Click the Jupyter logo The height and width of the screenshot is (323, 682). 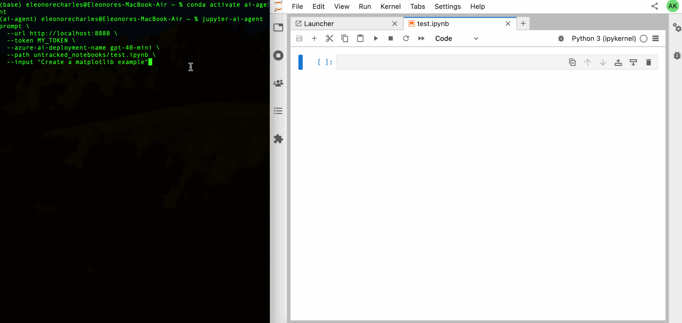pos(278,6)
